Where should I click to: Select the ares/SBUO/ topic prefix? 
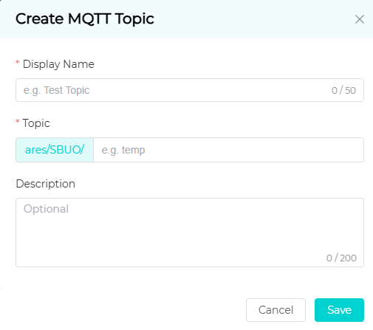coord(55,150)
